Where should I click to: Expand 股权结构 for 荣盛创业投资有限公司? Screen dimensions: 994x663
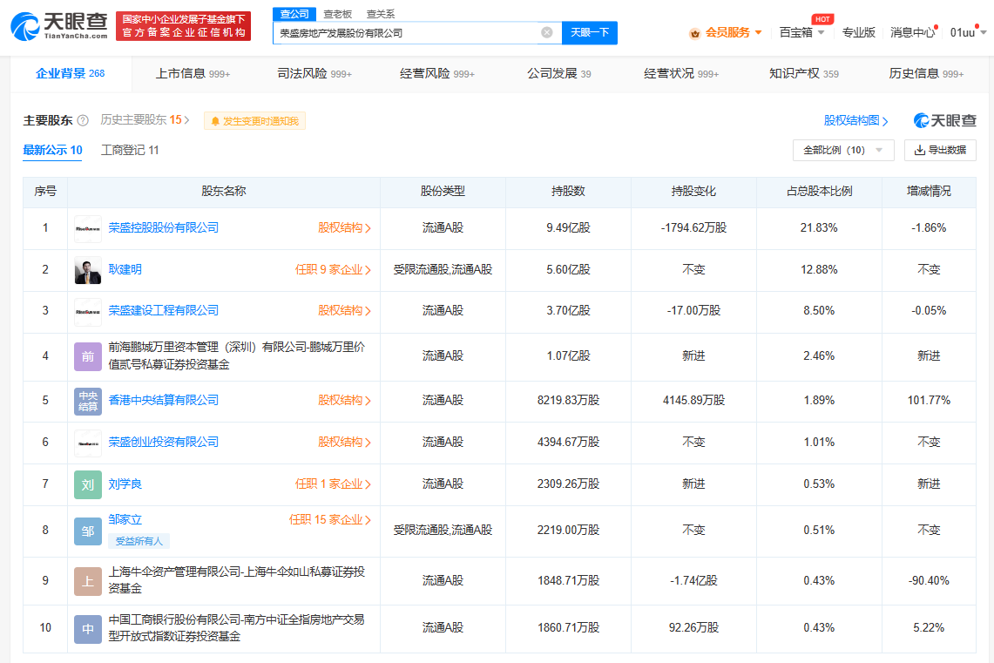[x=344, y=443]
